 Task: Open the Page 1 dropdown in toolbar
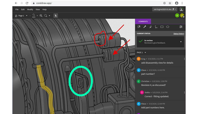[x=27, y=16]
